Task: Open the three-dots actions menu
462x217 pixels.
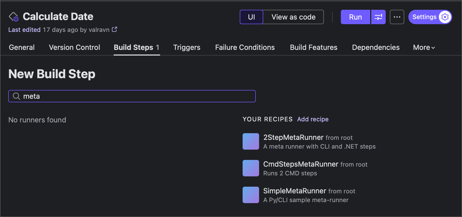Action: [x=397, y=17]
